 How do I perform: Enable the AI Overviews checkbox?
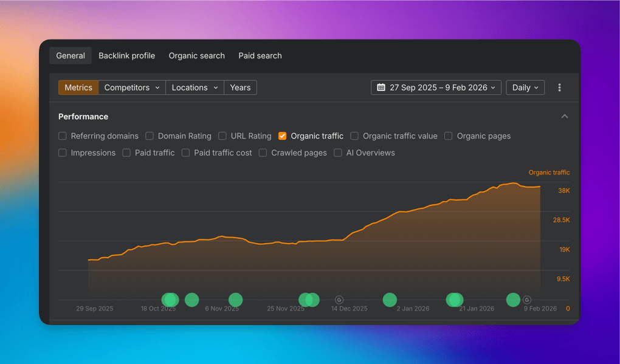click(x=338, y=153)
